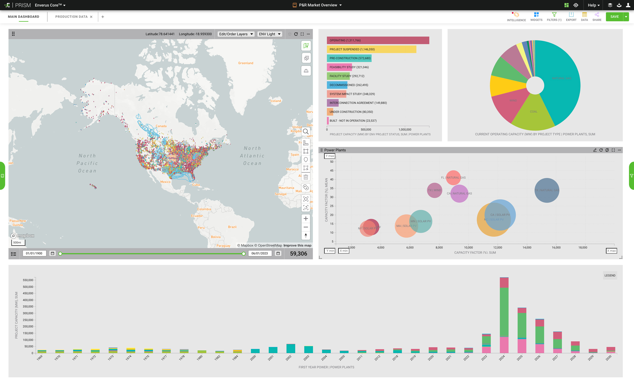Open the start date calendar picker
Image resolution: width=634 pixels, height=382 pixels.
pos(52,254)
